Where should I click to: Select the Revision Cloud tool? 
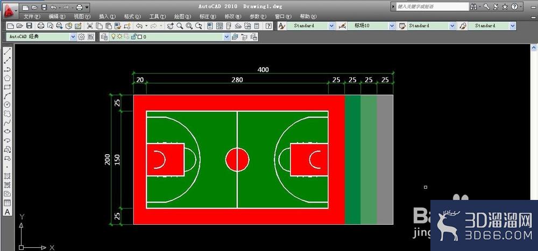tap(7, 114)
